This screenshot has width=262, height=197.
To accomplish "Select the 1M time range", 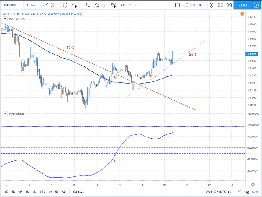I will coord(20,192).
